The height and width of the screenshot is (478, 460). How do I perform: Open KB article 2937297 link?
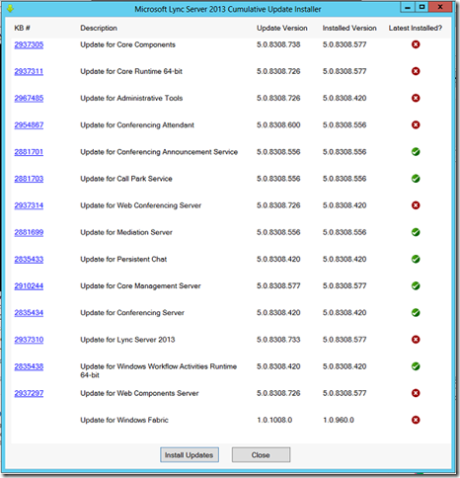tap(29, 393)
